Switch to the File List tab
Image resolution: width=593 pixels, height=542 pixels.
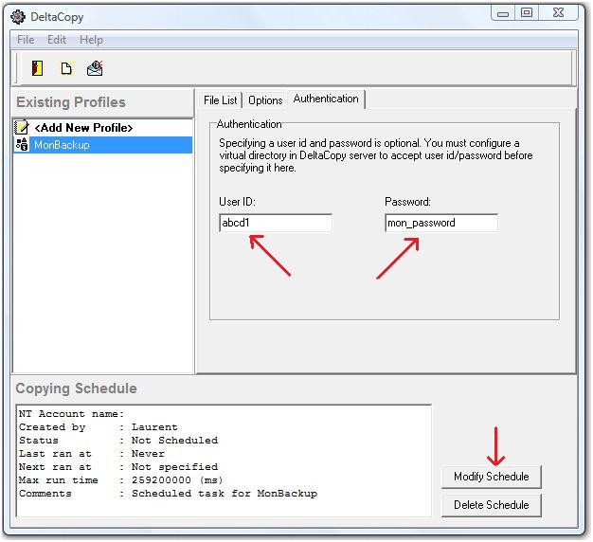[220, 100]
